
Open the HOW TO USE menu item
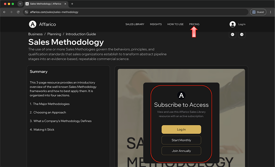click(175, 24)
